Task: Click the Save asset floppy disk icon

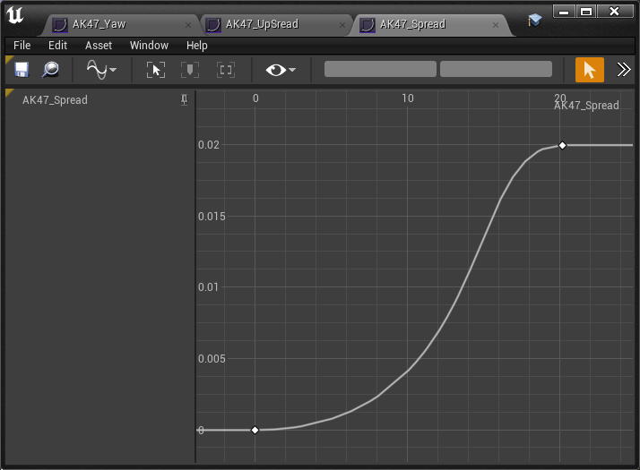Action: (x=22, y=70)
